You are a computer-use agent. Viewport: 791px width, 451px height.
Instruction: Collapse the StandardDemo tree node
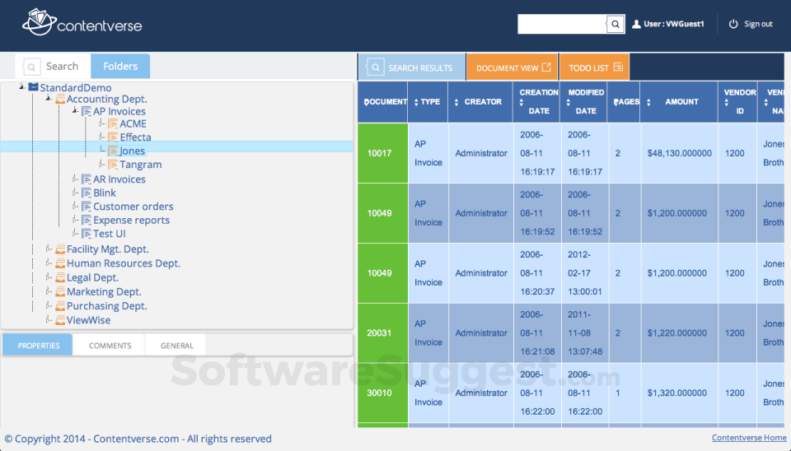pos(21,86)
